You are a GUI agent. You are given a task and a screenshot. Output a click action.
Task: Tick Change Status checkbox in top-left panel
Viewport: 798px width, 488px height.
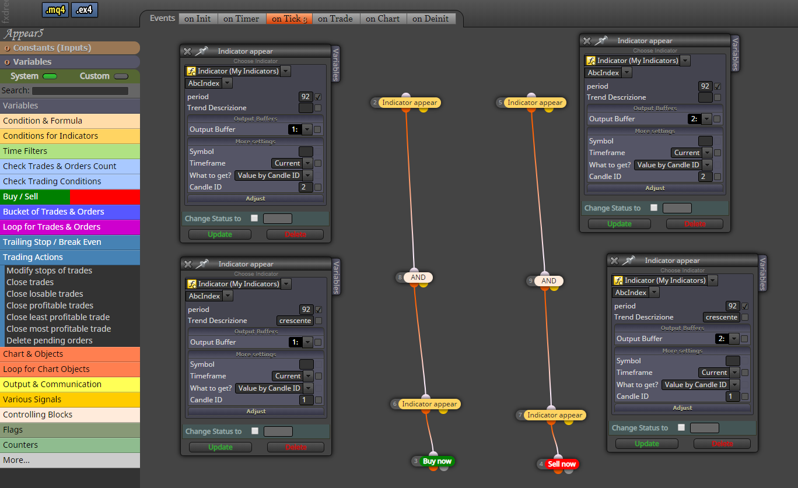coord(254,218)
